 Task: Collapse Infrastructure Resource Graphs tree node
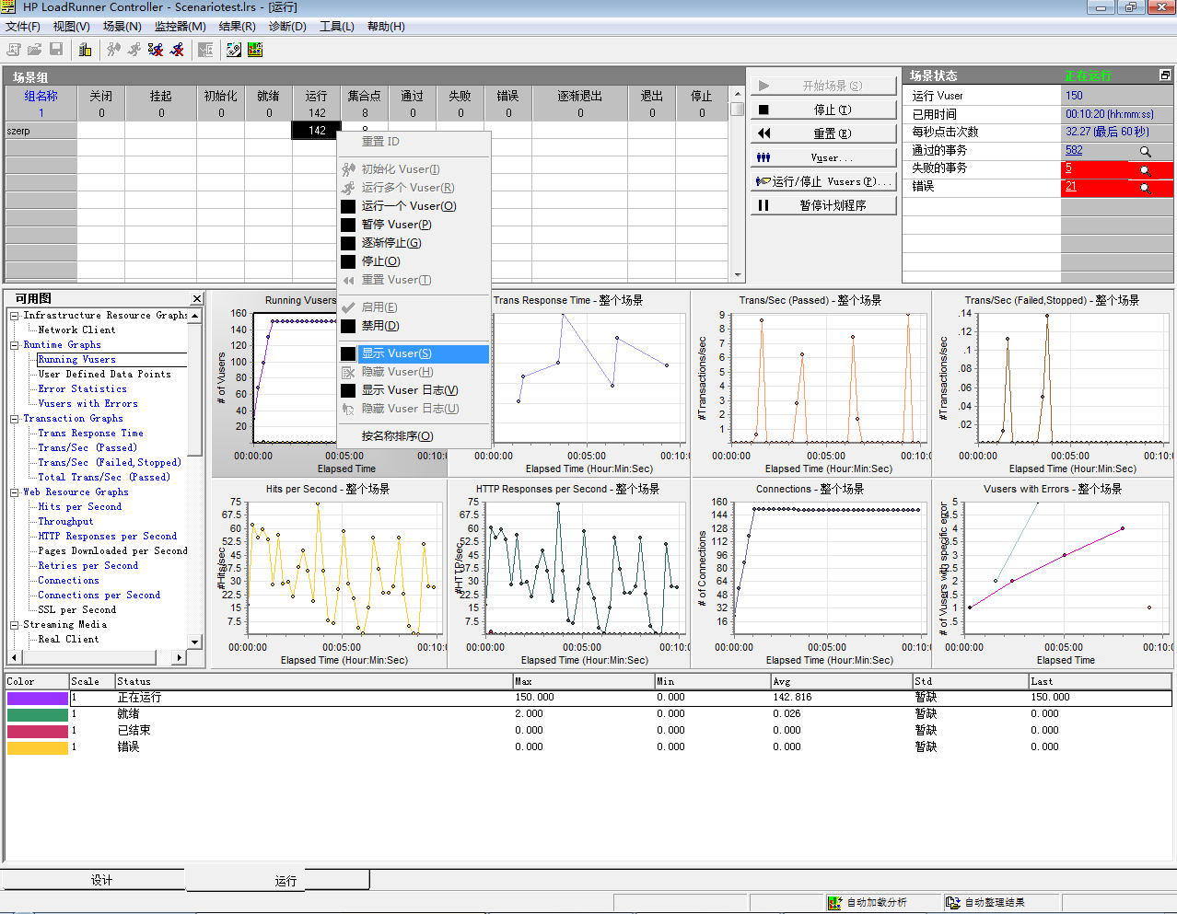coord(15,316)
